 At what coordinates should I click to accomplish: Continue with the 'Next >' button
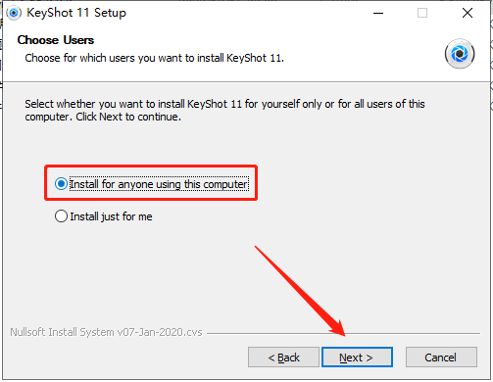[x=357, y=358]
